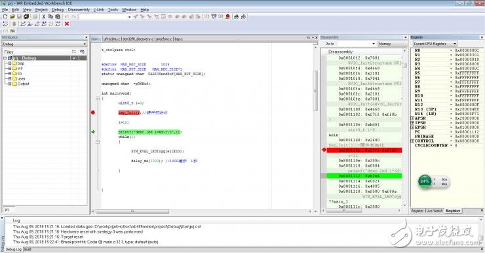Click the Break (hand) debug icon
Image resolution: width=485 pixels, height=253 pixels.
click(x=14, y=24)
